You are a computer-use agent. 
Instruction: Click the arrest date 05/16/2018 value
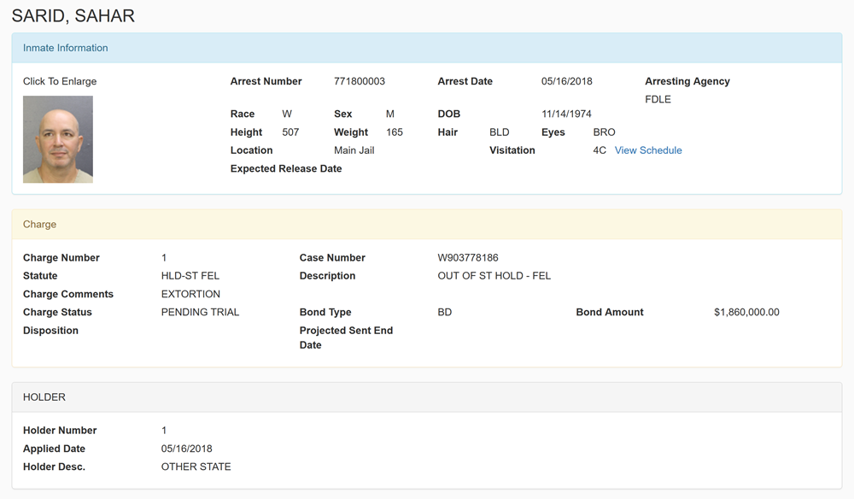pos(566,81)
